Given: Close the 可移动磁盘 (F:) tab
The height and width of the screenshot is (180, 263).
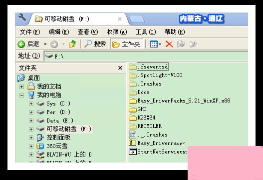Looking at the screenshot, I should pyautogui.click(x=120, y=19).
